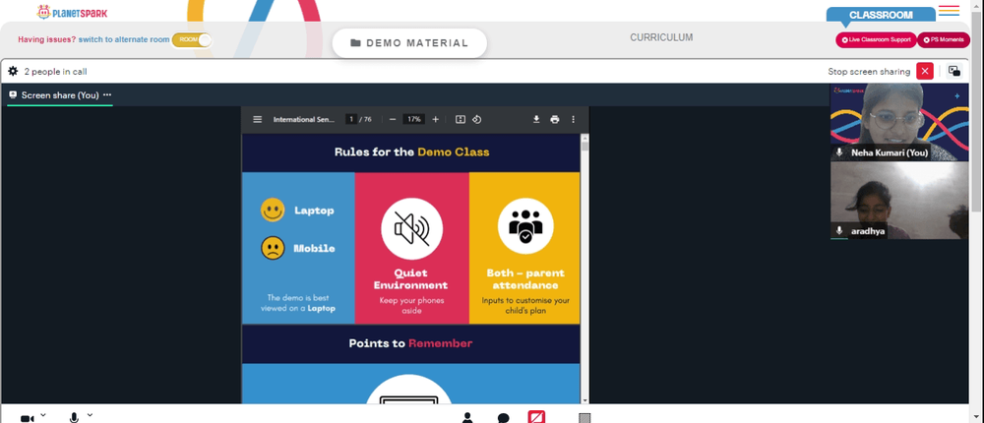
Task: Click aradhya's microphone indicator
Action: pyautogui.click(x=839, y=231)
